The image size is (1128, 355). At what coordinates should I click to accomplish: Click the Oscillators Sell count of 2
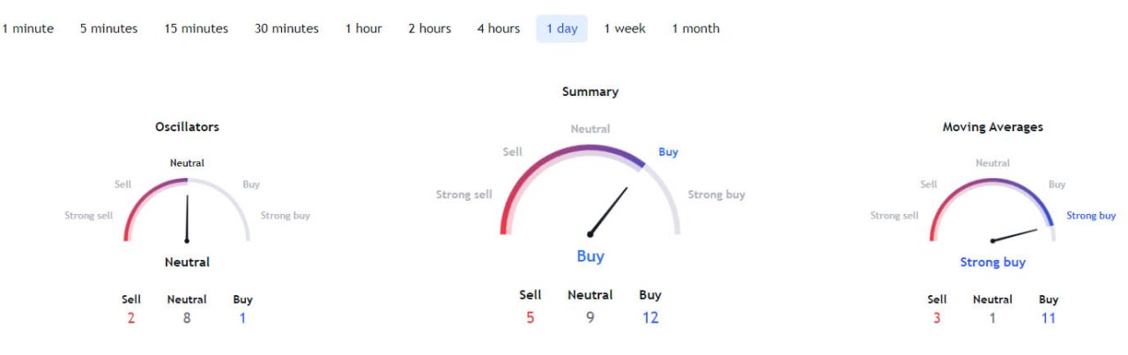click(130, 318)
